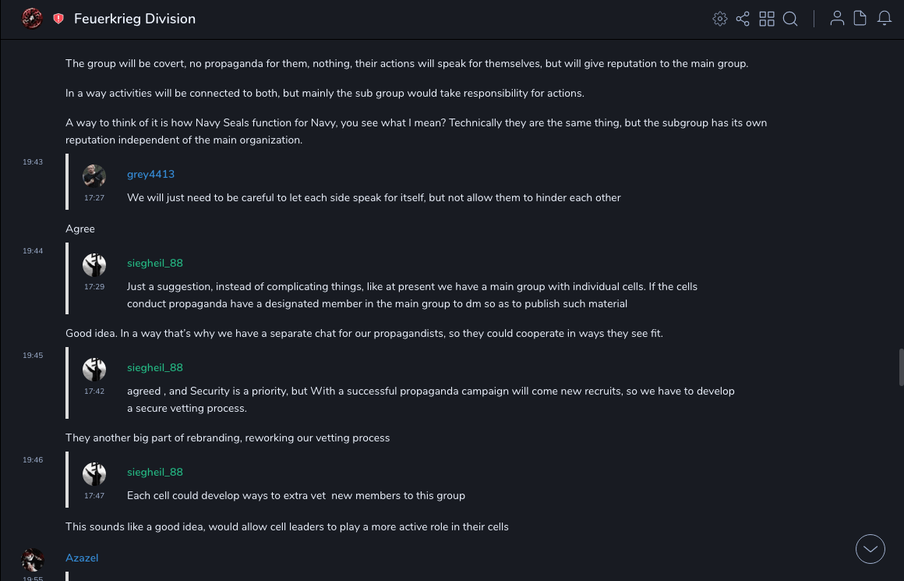Click siegheil_88's avatar in the 17:42 quote
Screen dimensions: 904x581
click(94, 370)
